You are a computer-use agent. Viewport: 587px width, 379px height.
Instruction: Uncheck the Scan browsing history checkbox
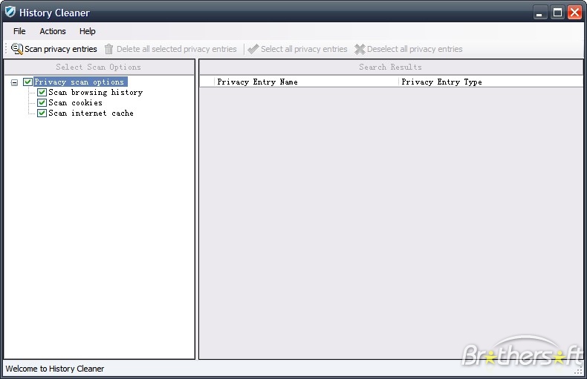(x=42, y=92)
